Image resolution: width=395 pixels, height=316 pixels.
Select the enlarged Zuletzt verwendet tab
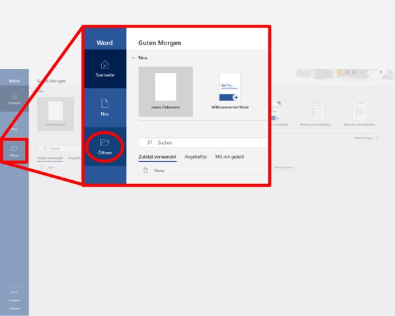click(x=158, y=157)
